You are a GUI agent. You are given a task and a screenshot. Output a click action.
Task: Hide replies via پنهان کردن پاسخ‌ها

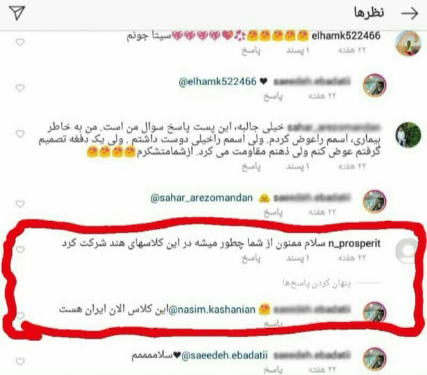316,283
